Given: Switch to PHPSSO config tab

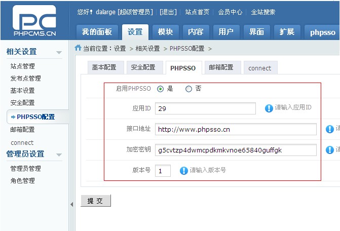Looking at the screenshot, I should click(183, 68).
